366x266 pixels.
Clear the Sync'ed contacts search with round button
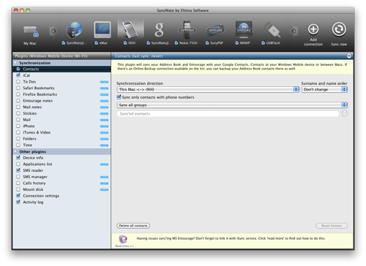345,113
